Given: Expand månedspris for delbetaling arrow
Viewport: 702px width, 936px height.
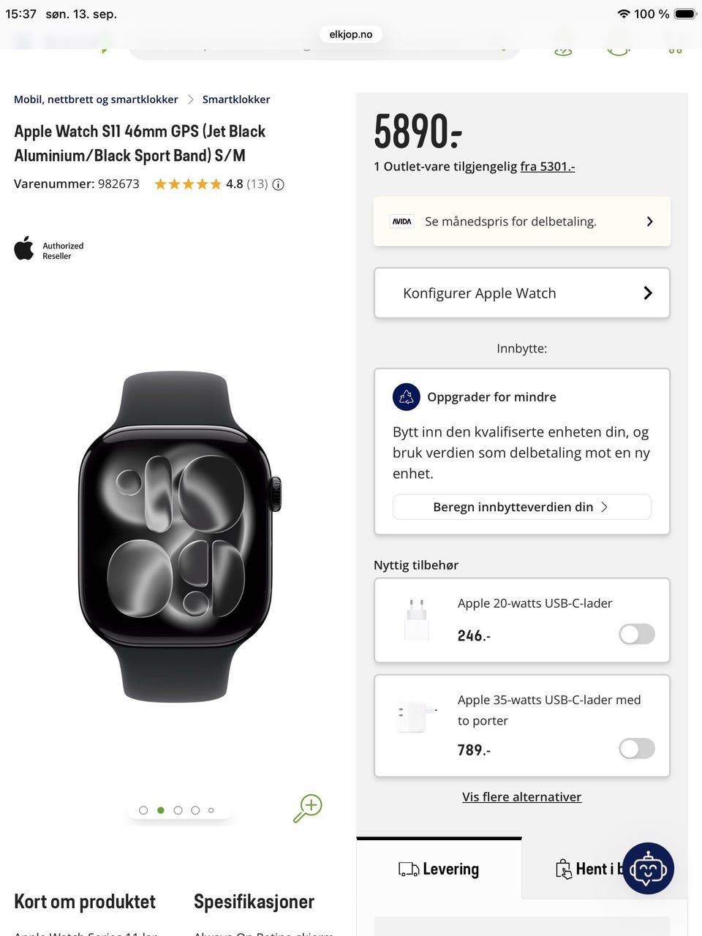Looking at the screenshot, I should click(x=649, y=222).
